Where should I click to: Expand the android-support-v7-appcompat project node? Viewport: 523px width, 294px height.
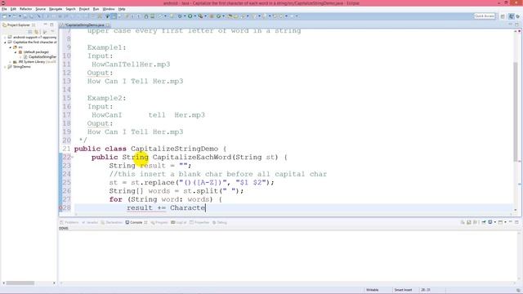click(5, 38)
